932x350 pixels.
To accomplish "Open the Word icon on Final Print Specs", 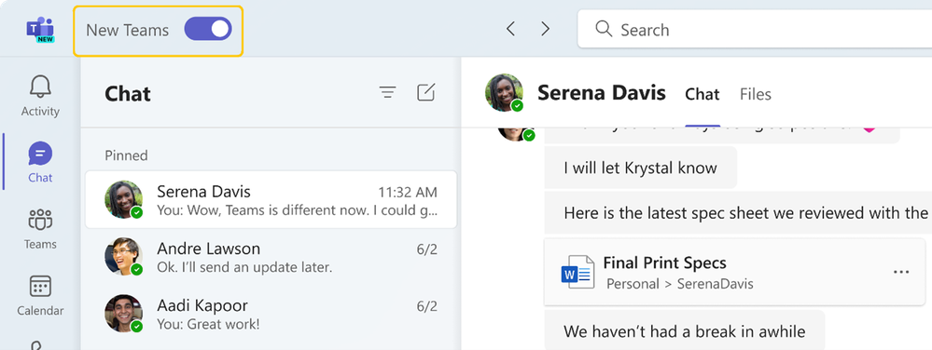I will (577, 272).
